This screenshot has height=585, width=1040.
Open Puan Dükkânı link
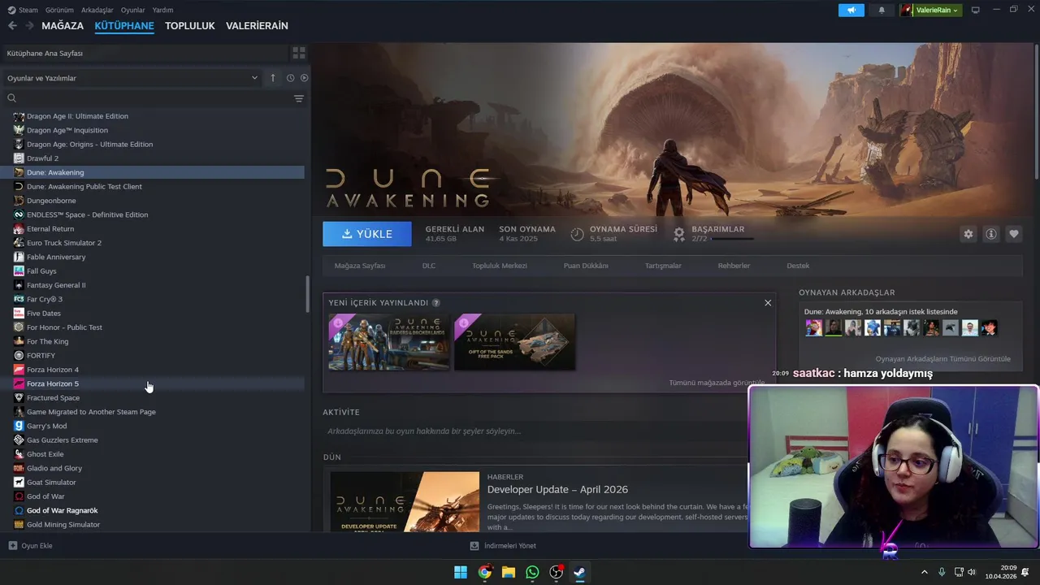coord(586,266)
